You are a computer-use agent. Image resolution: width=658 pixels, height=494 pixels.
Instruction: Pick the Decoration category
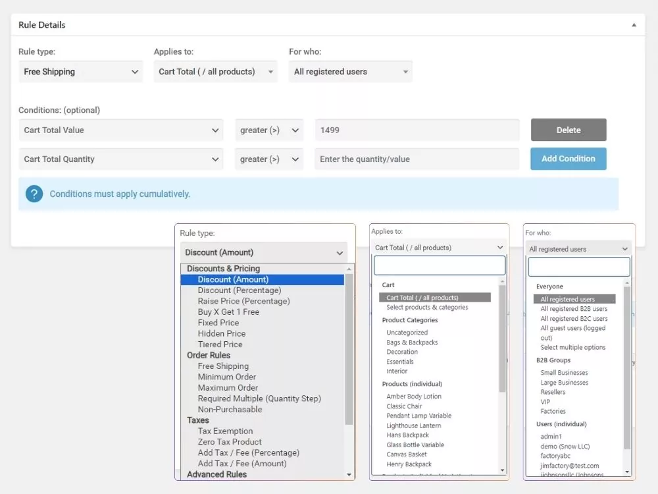pyautogui.click(x=402, y=352)
